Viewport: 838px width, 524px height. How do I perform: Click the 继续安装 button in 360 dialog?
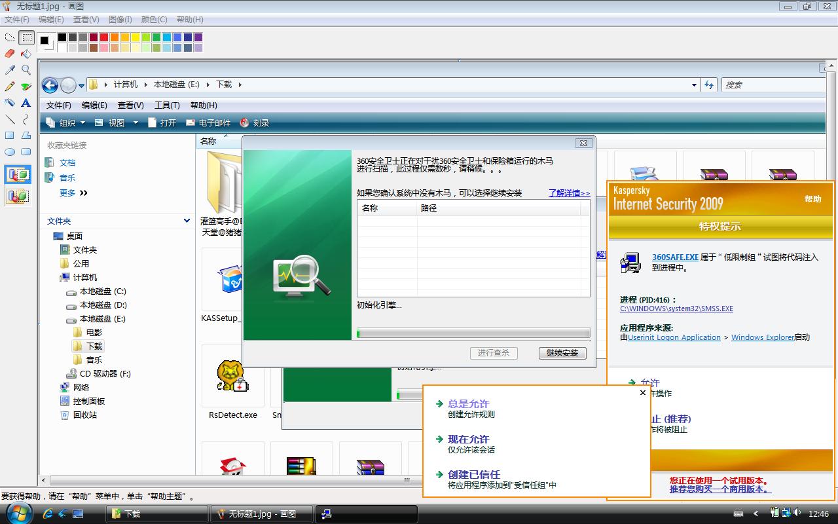(x=562, y=353)
